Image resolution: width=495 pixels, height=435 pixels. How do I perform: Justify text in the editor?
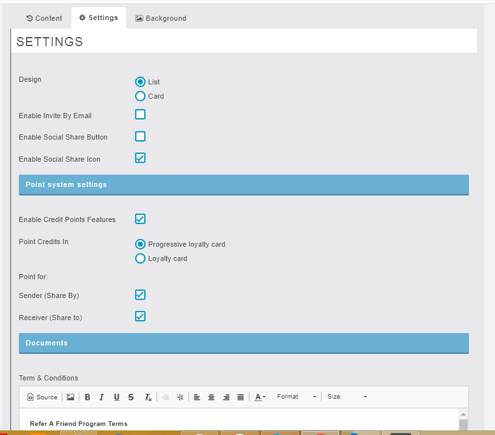pyautogui.click(x=240, y=397)
